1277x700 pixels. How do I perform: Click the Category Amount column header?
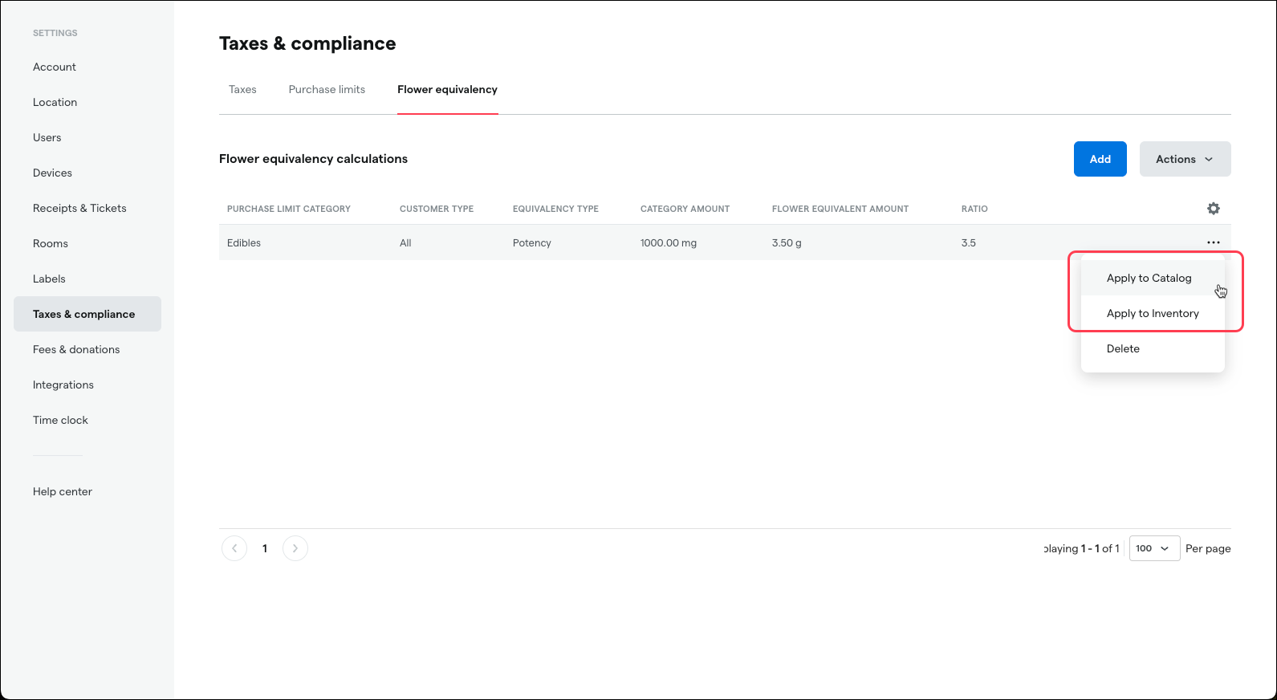[685, 209]
